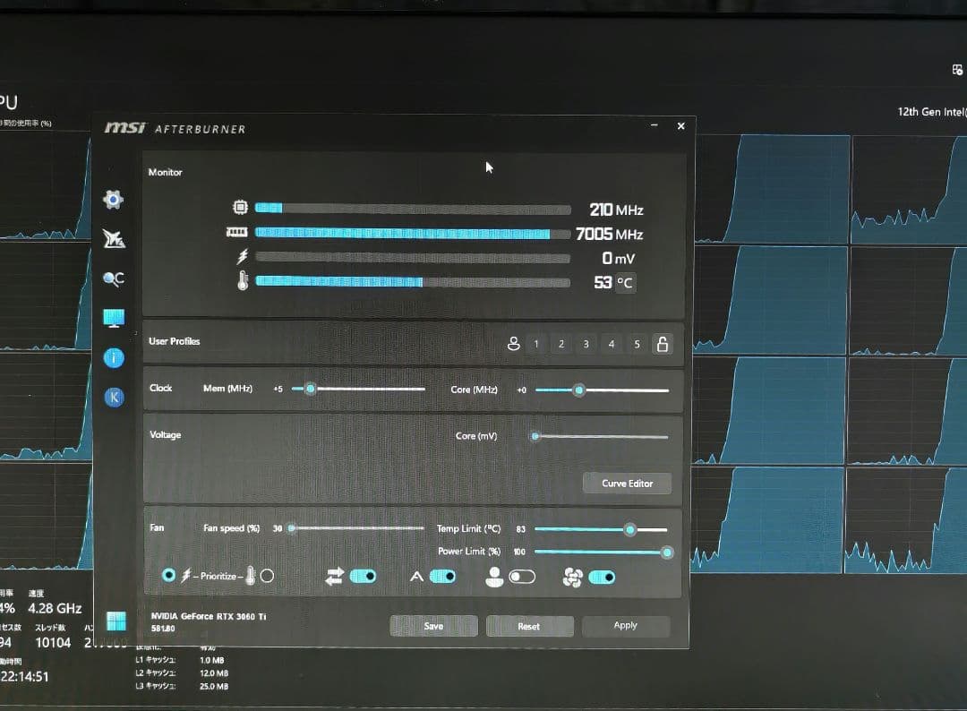Viewport: 967px width, 711px height.
Task: Enable the user profile toggle
Action: [x=523, y=577]
